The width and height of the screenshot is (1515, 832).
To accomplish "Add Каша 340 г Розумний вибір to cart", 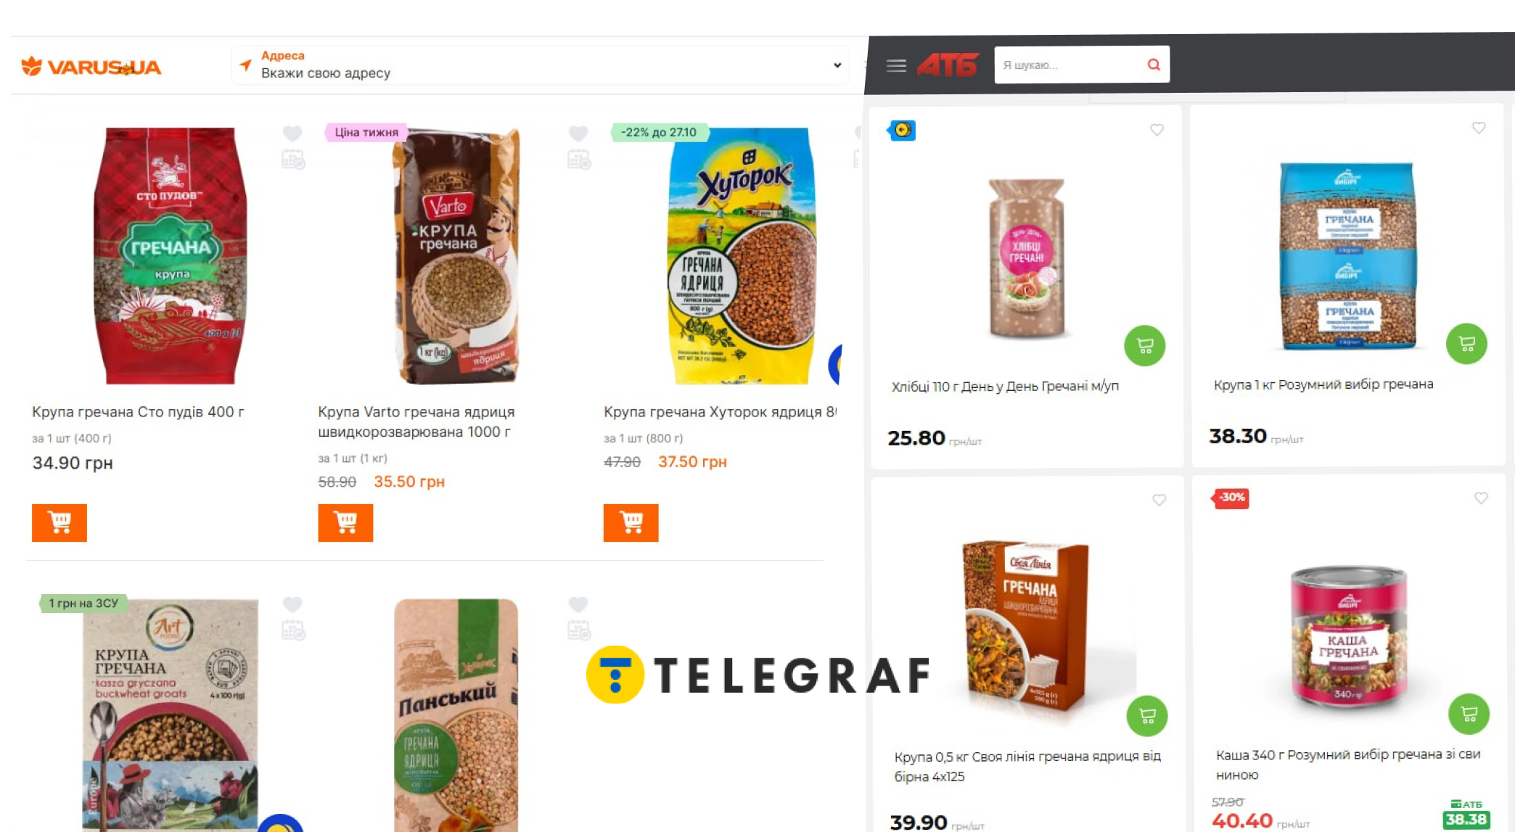I will click(x=1469, y=714).
